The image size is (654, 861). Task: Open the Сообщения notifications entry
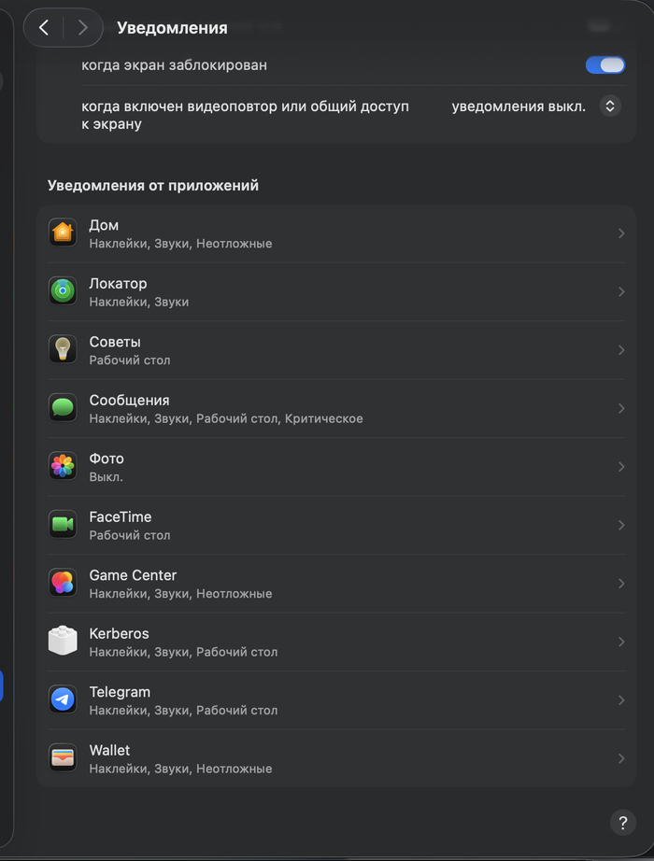point(336,408)
